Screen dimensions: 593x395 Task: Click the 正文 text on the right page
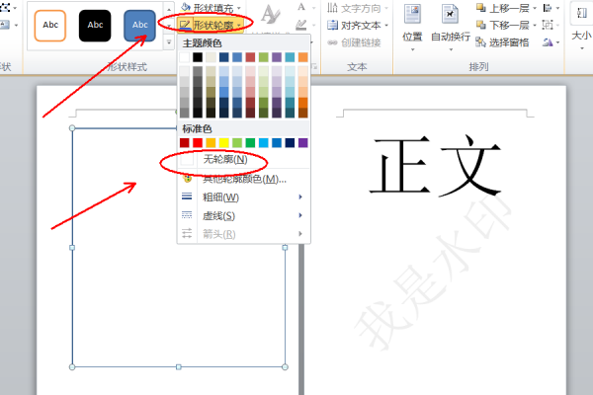[436, 166]
